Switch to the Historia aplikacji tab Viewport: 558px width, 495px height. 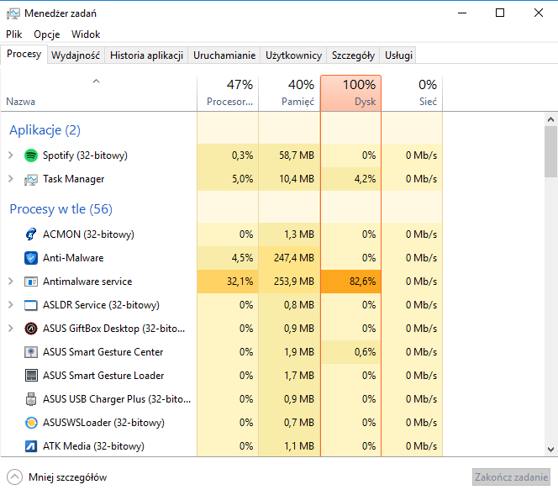coord(146,55)
